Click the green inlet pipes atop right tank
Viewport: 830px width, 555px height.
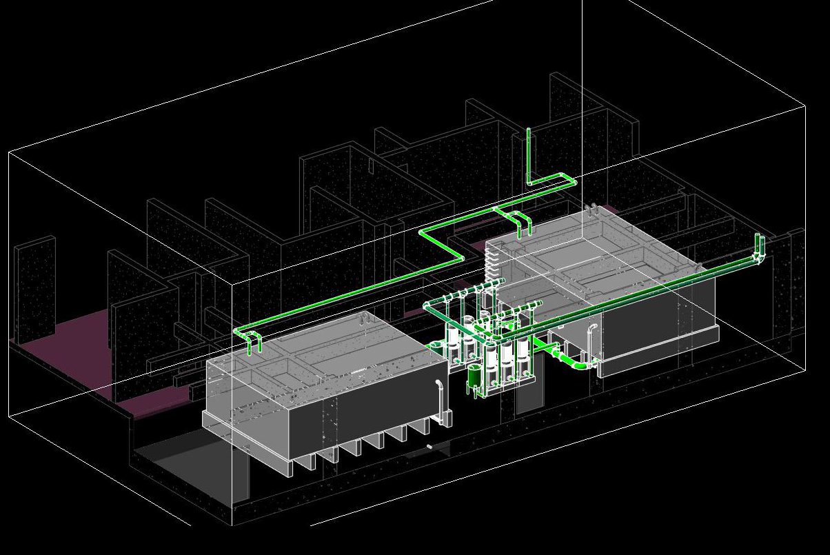point(518,223)
